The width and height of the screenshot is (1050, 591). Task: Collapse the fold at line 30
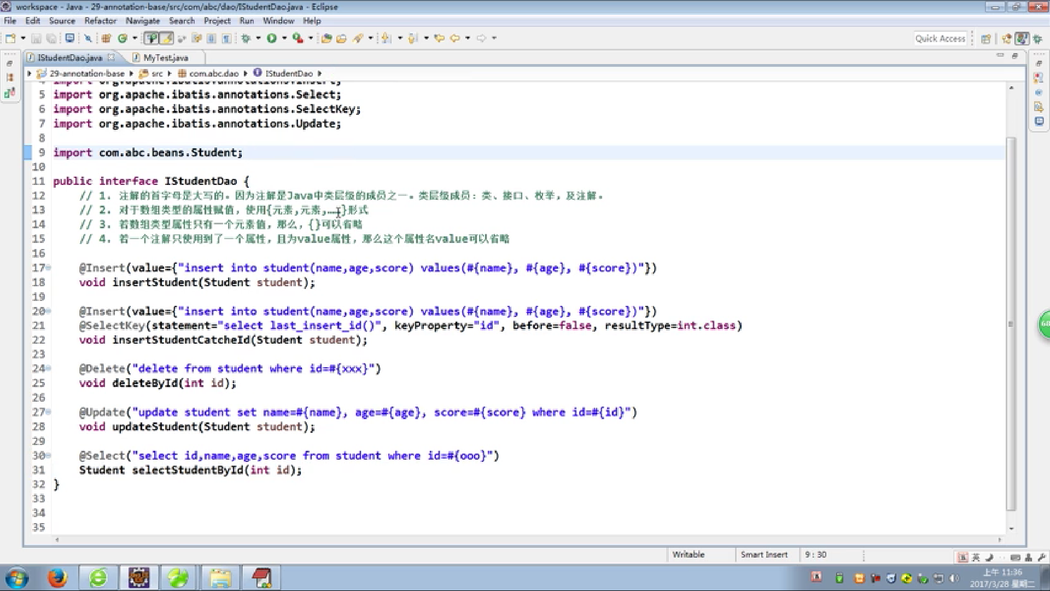click(x=48, y=455)
